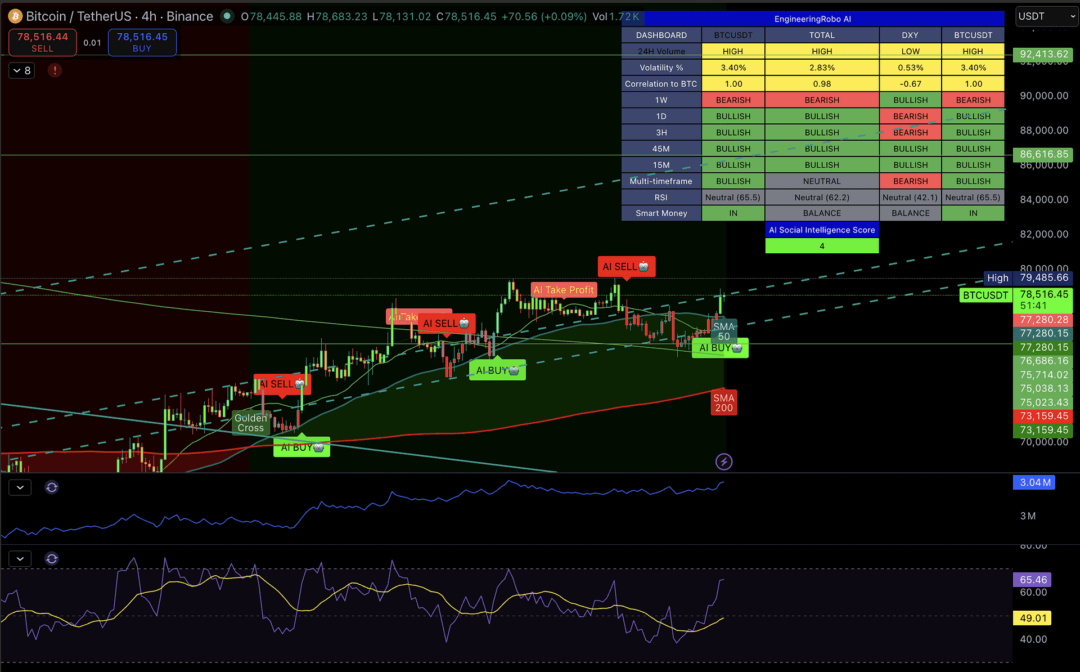Click the DXY 24H Volume LOW cell
This screenshot has width=1080, height=672.
(x=910, y=51)
